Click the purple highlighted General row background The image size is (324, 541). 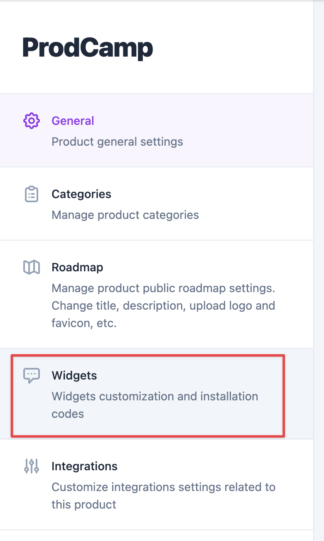pos(157,130)
